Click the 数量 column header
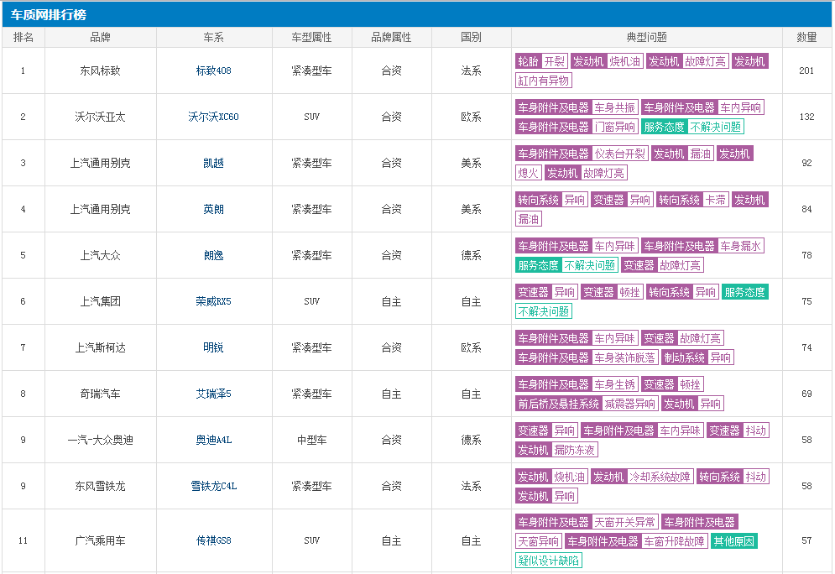 coord(806,37)
